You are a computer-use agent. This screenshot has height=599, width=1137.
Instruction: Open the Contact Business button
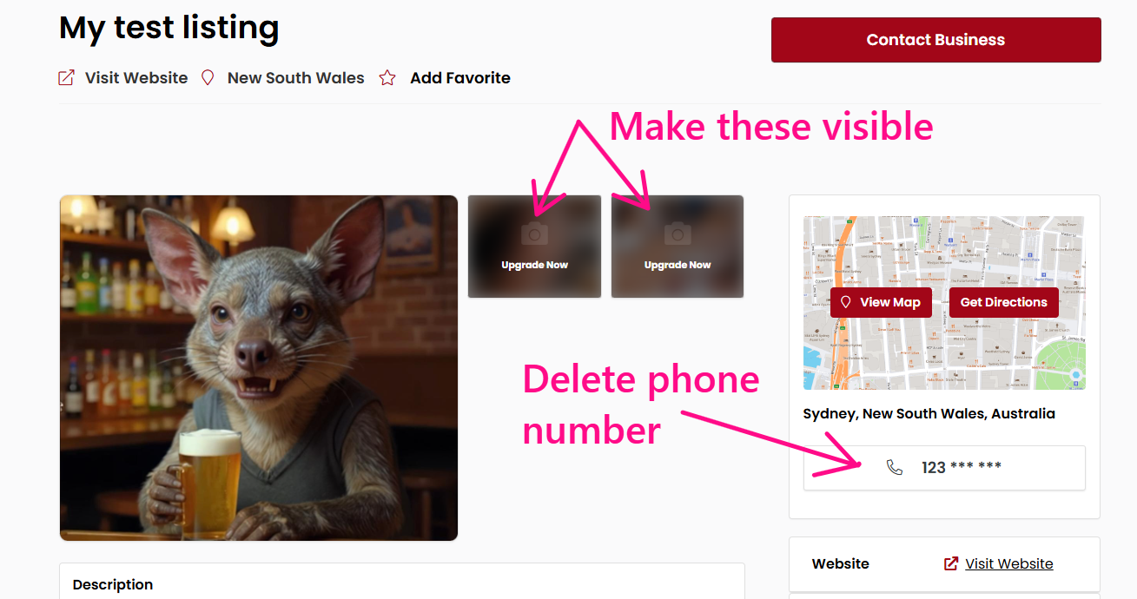pyautogui.click(x=935, y=40)
